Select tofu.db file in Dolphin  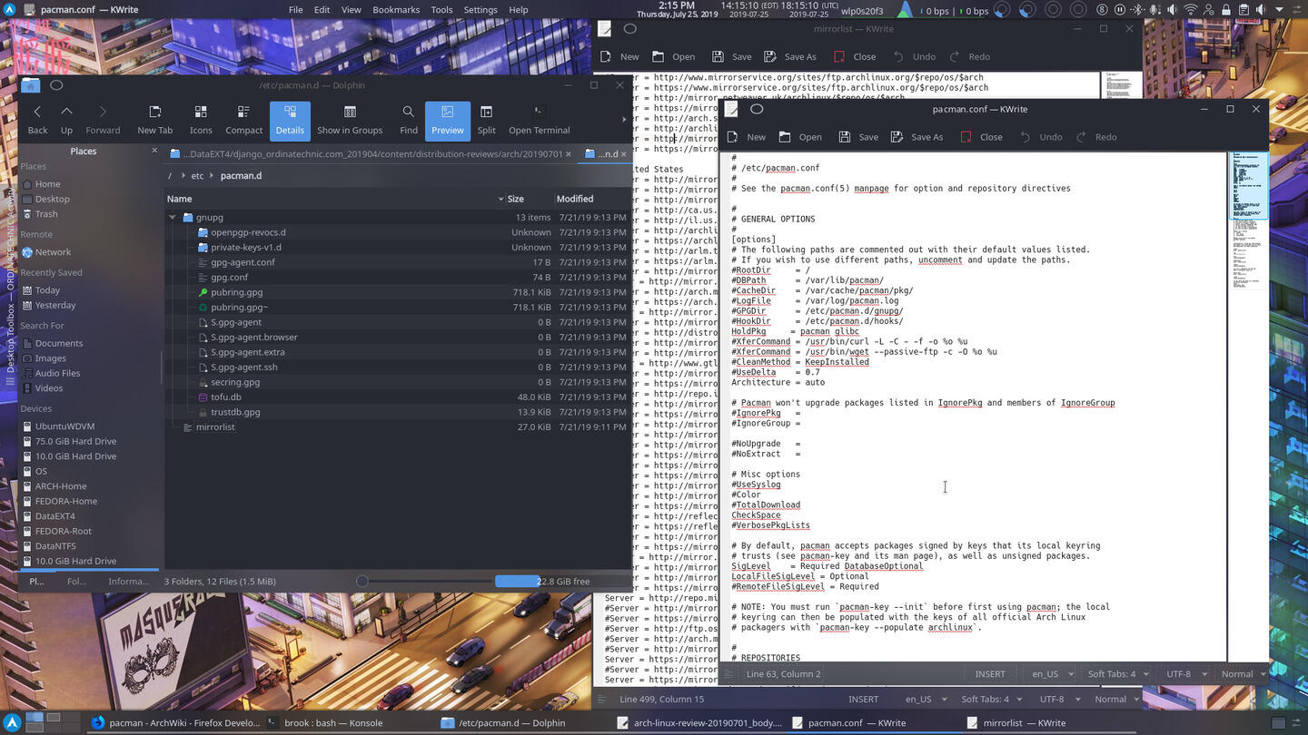(x=225, y=397)
